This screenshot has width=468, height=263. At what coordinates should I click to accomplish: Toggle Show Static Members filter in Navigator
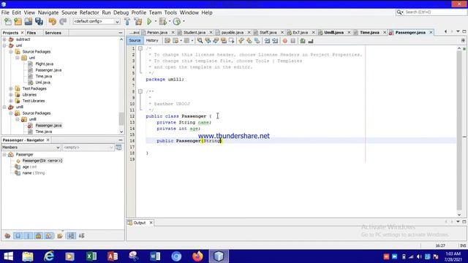pyautogui.click(x=28, y=236)
